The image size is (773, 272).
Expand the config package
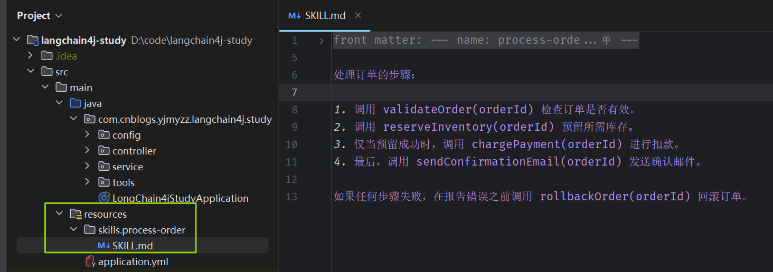pyautogui.click(x=87, y=135)
